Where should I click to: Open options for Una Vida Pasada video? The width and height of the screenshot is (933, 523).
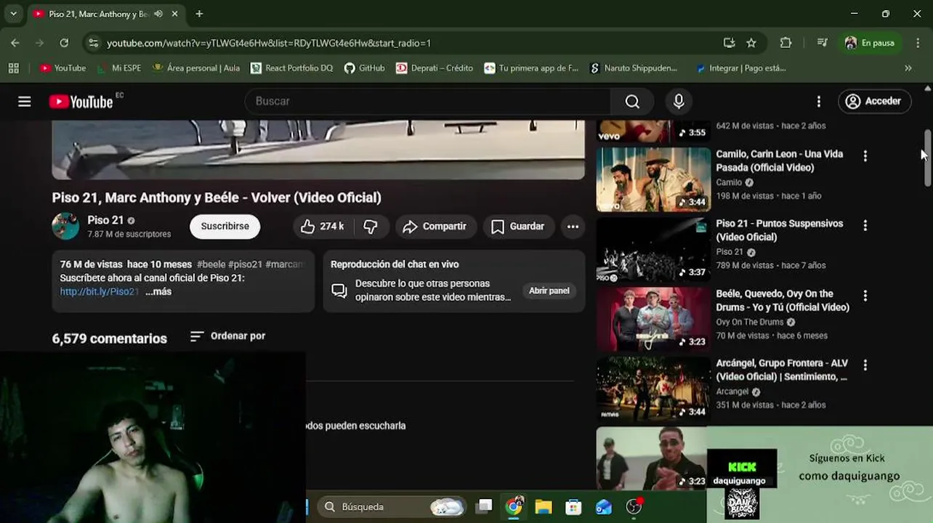(865, 156)
